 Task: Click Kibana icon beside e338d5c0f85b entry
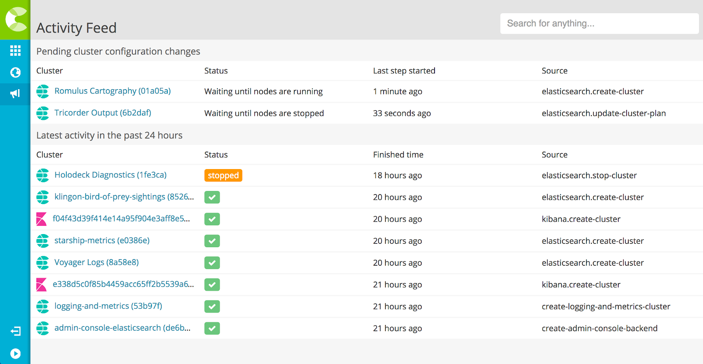click(41, 285)
